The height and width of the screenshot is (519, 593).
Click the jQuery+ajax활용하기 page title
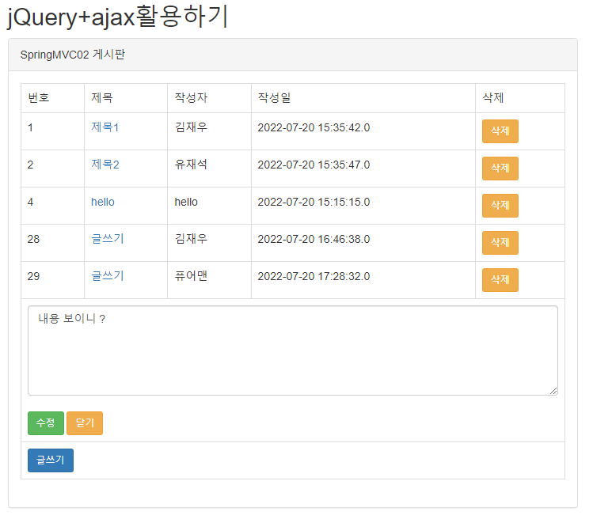coord(118,17)
